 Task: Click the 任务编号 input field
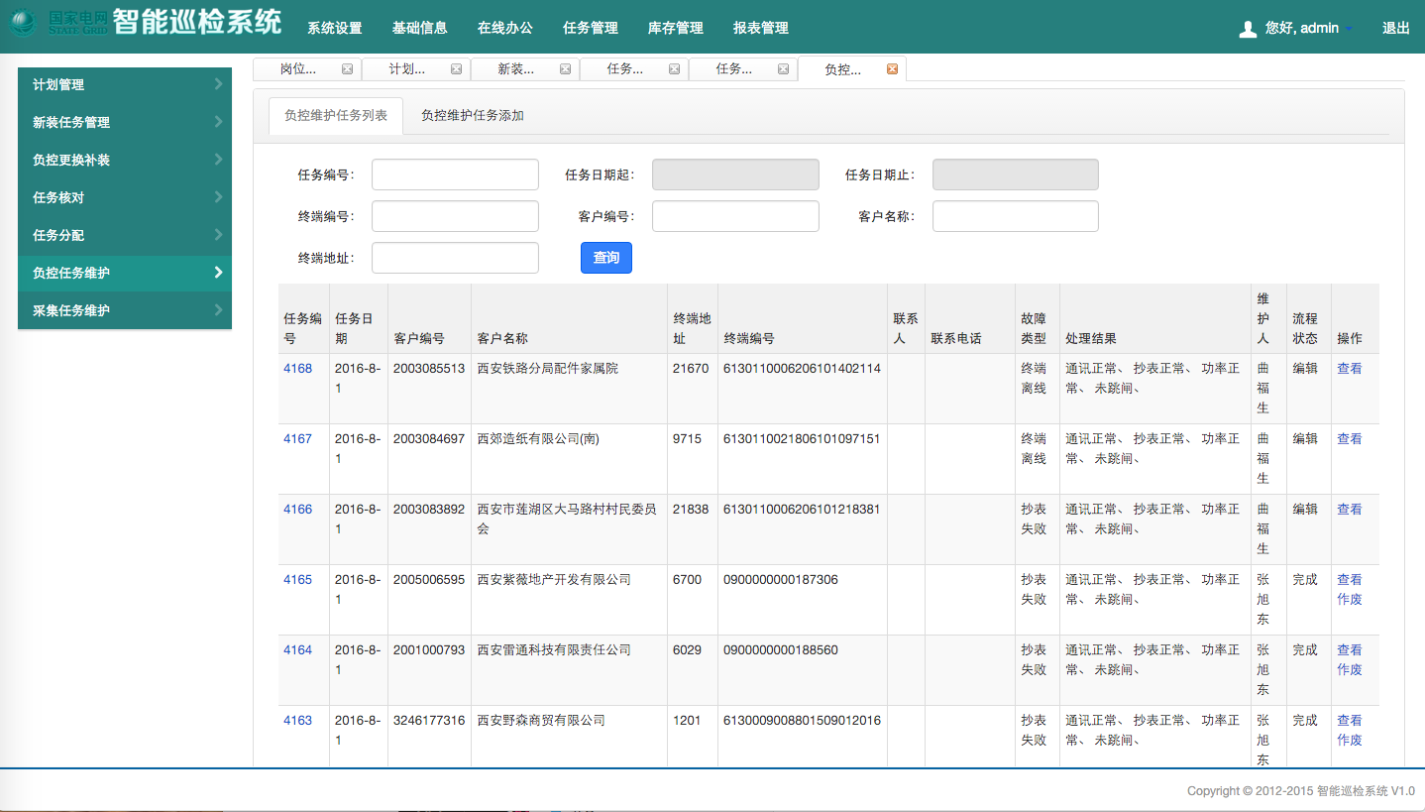pyautogui.click(x=455, y=174)
